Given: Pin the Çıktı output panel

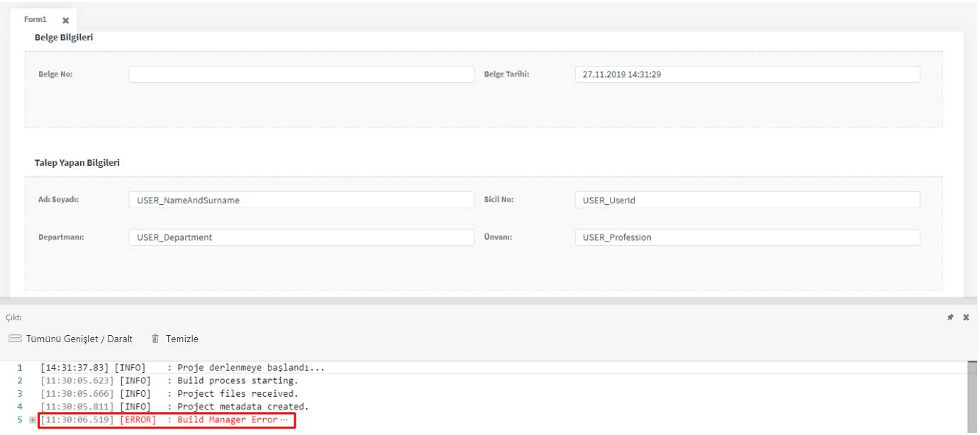Looking at the screenshot, I should [x=950, y=317].
